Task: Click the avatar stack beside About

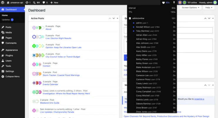Action: (x=38, y=28)
